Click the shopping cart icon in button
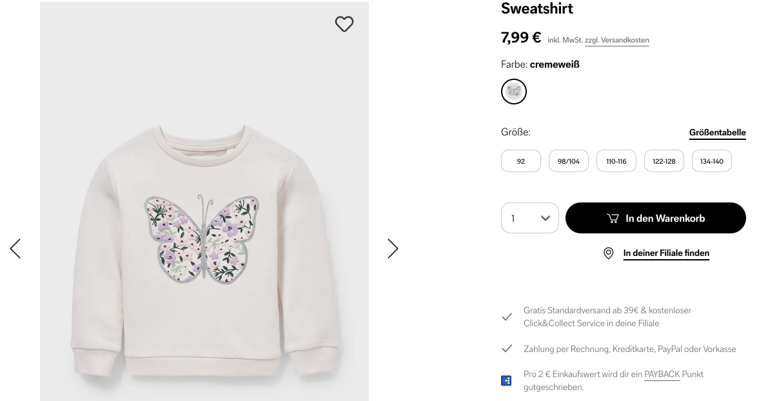 (x=612, y=219)
